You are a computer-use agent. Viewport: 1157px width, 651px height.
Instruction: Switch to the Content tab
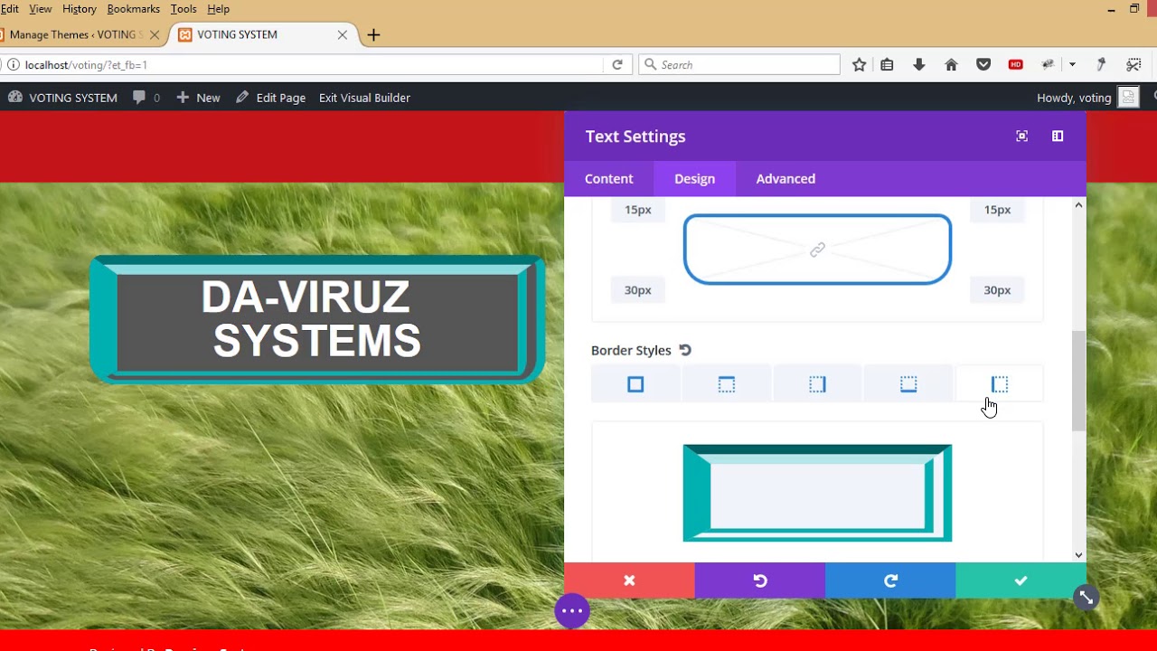pyautogui.click(x=609, y=178)
